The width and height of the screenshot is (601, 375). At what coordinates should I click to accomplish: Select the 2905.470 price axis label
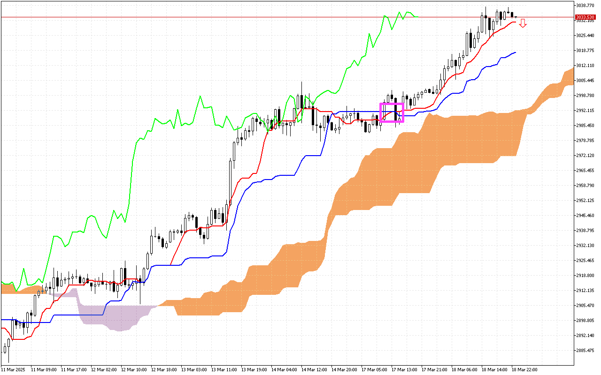coord(585,306)
